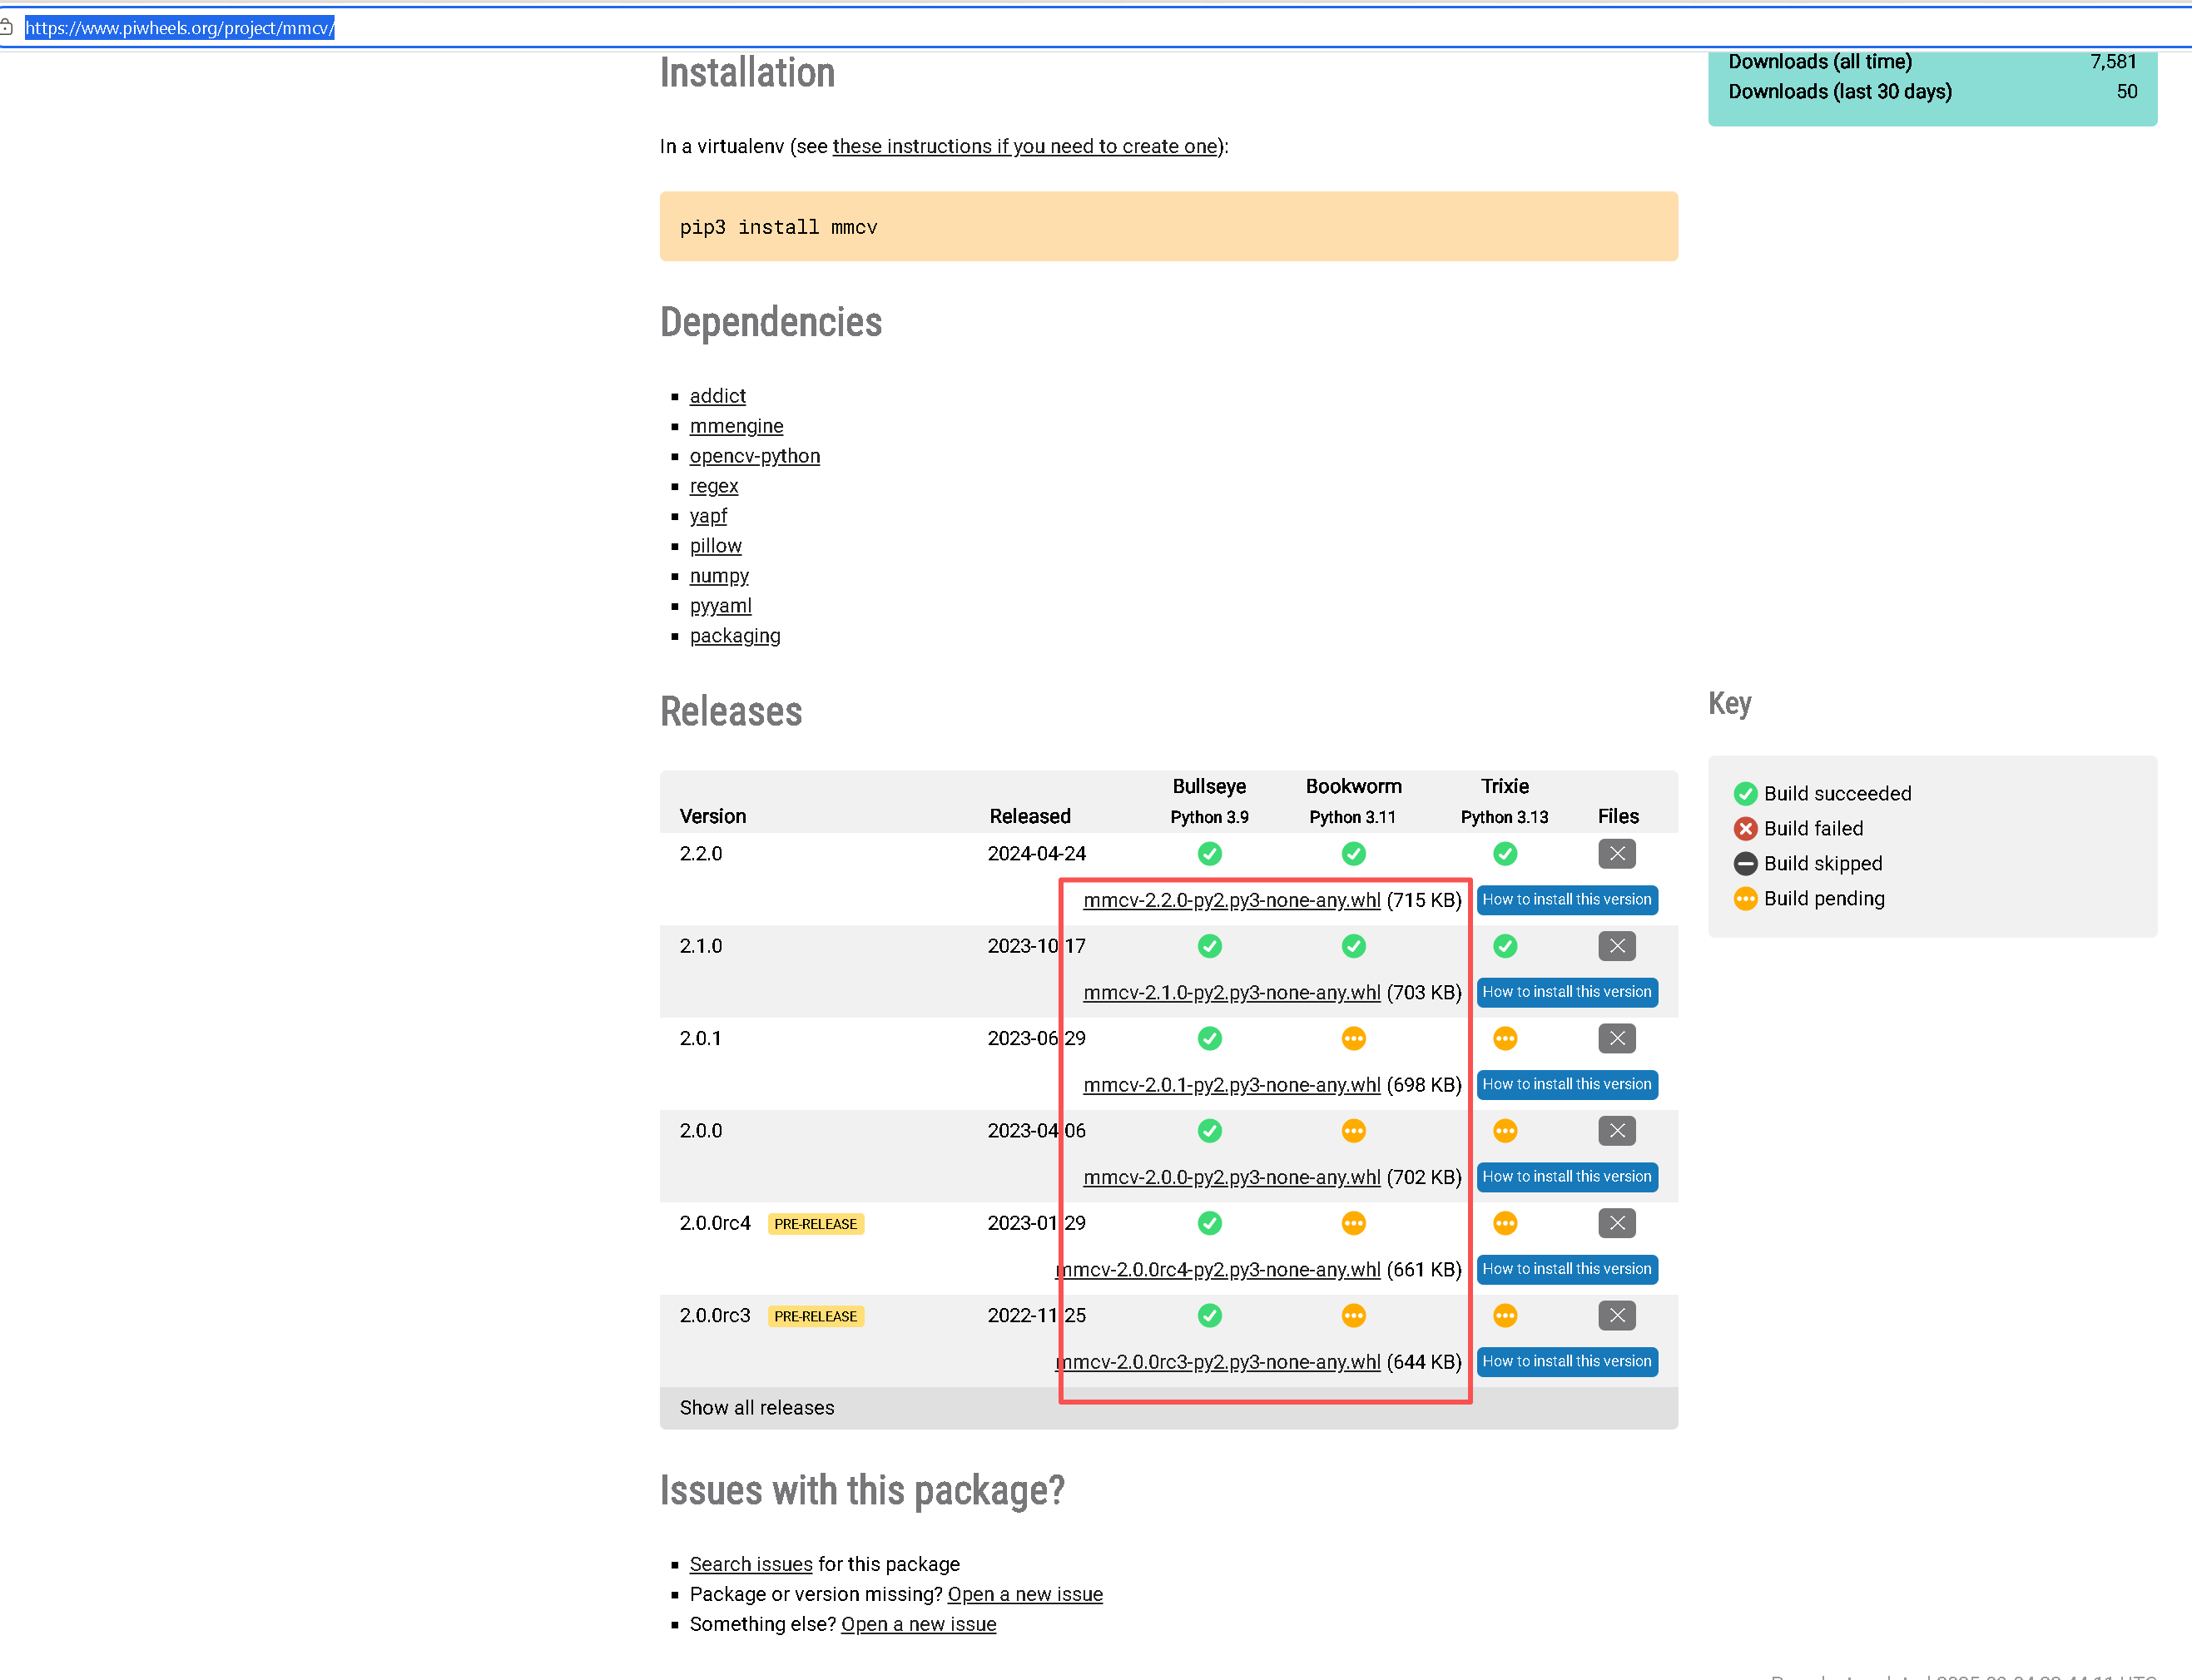
Task: Download the mmcv-2.0.0 wheel file
Action: pyautogui.click(x=1231, y=1178)
